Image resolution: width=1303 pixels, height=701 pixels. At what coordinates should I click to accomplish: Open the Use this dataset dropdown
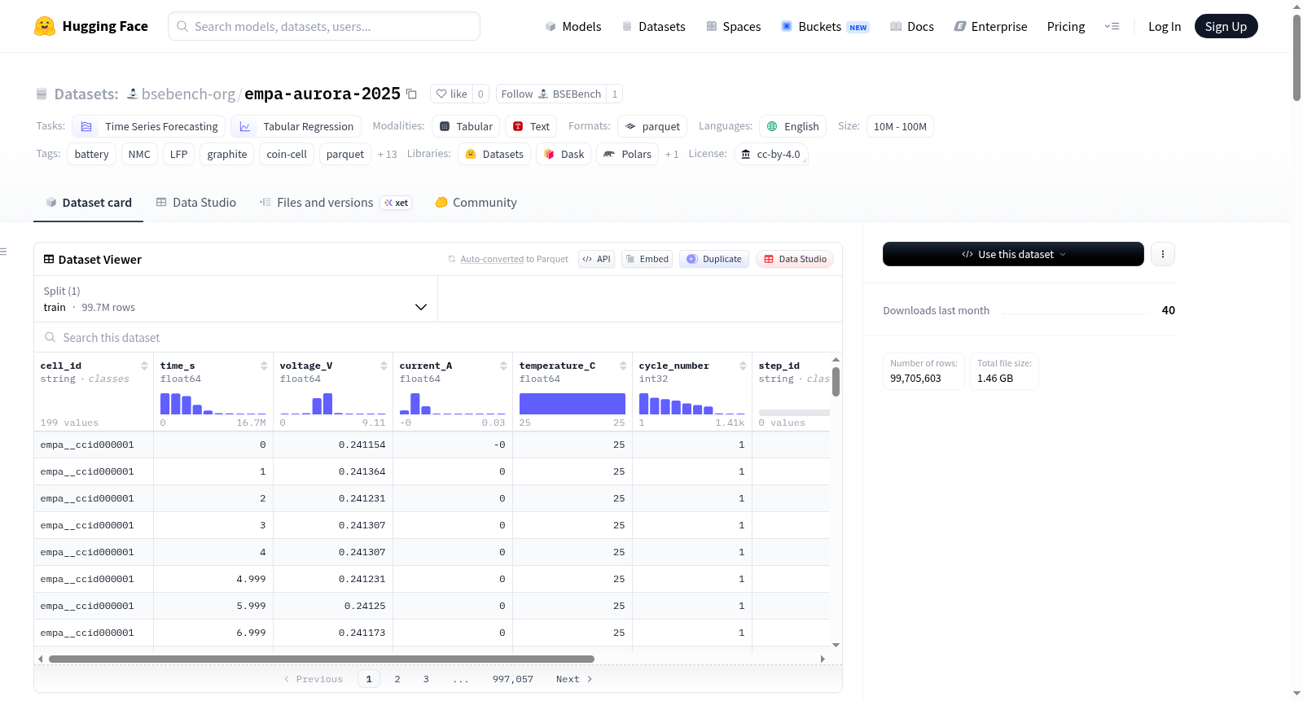coord(1013,254)
